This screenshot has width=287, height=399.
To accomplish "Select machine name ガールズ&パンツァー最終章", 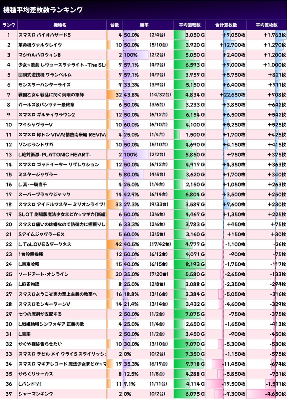I will pyautogui.click(x=46, y=105).
